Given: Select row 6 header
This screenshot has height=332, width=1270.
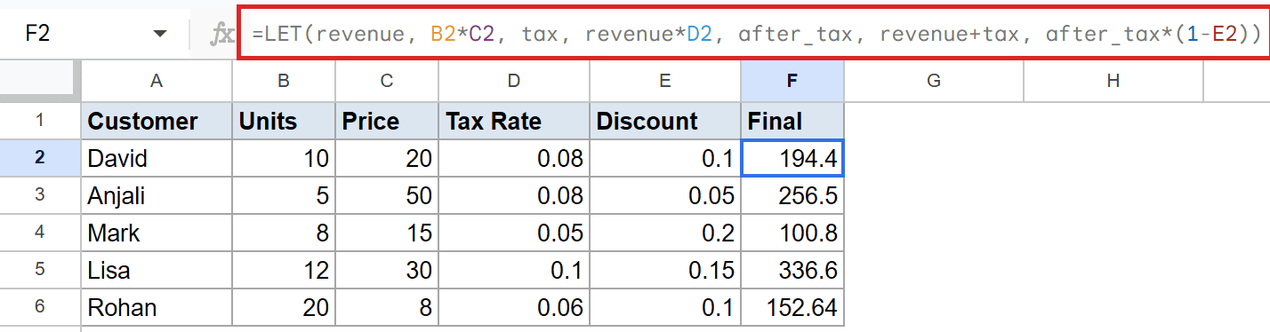Looking at the screenshot, I should [40, 307].
